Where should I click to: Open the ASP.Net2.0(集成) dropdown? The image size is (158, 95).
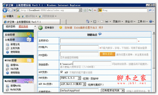pyautogui.click(x=73, y=84)
